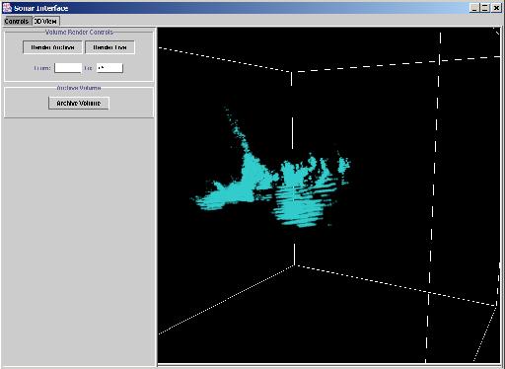Start rendering with Render Live button
Screen dimensions: 505x369
pos(109,47)
